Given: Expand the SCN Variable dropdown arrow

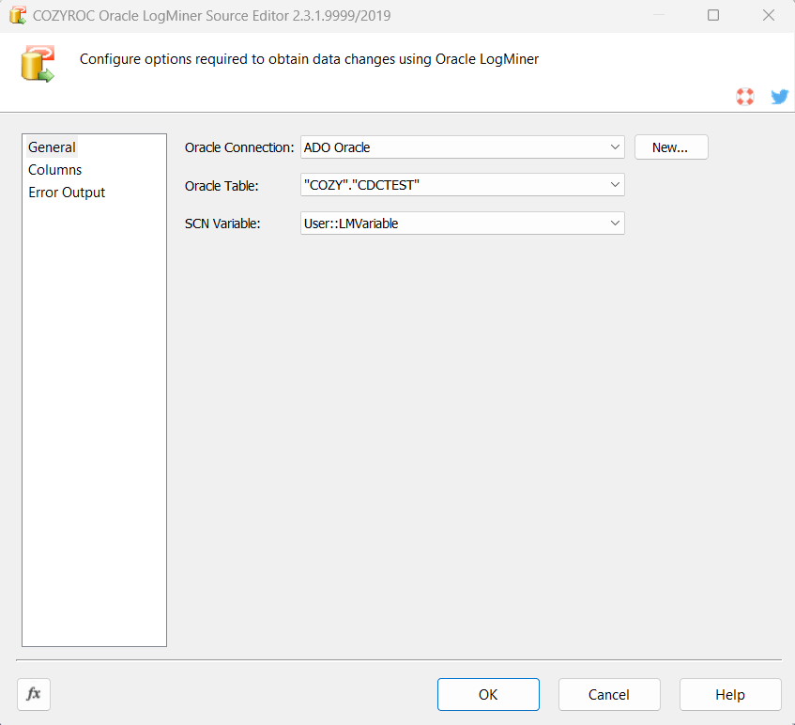Looking at the screenshot, I should click(x=615, y=224).
